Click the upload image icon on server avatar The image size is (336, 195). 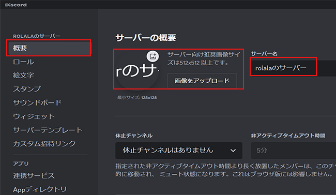(x=152, y=56)
